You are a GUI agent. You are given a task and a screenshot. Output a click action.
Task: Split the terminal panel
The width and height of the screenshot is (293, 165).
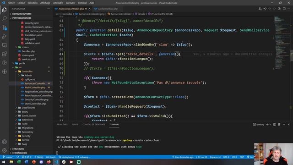coord(275,124)
